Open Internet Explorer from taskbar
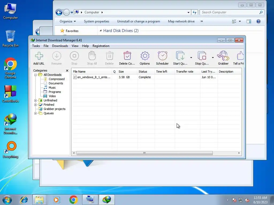 pyautogui.click(x=24, y=200)
